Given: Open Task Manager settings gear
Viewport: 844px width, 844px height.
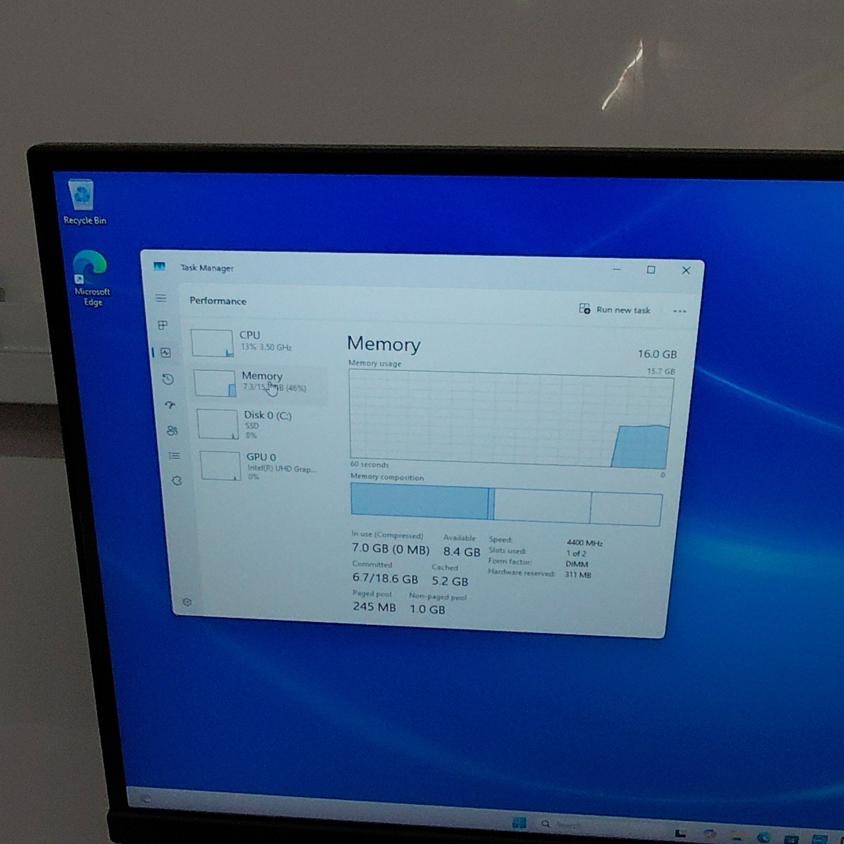Looking at the screenshot, I should pyautogui.click(x=187, y=602).
